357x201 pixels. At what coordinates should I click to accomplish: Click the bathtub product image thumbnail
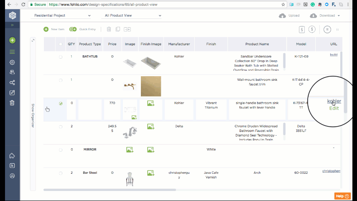pyautogui.click(x=130, y=63)
